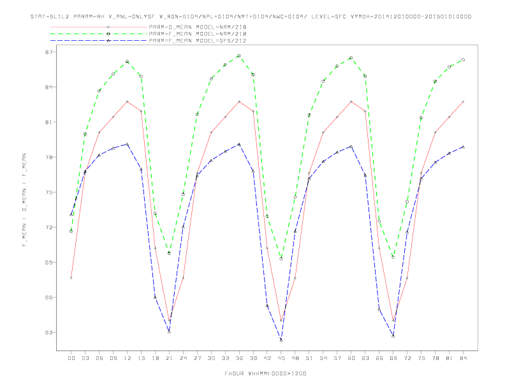Image resolution: width=505 pixels, height=390 pixels.
Task: Click y-axis tick value 84
Action: pos(48,87)
